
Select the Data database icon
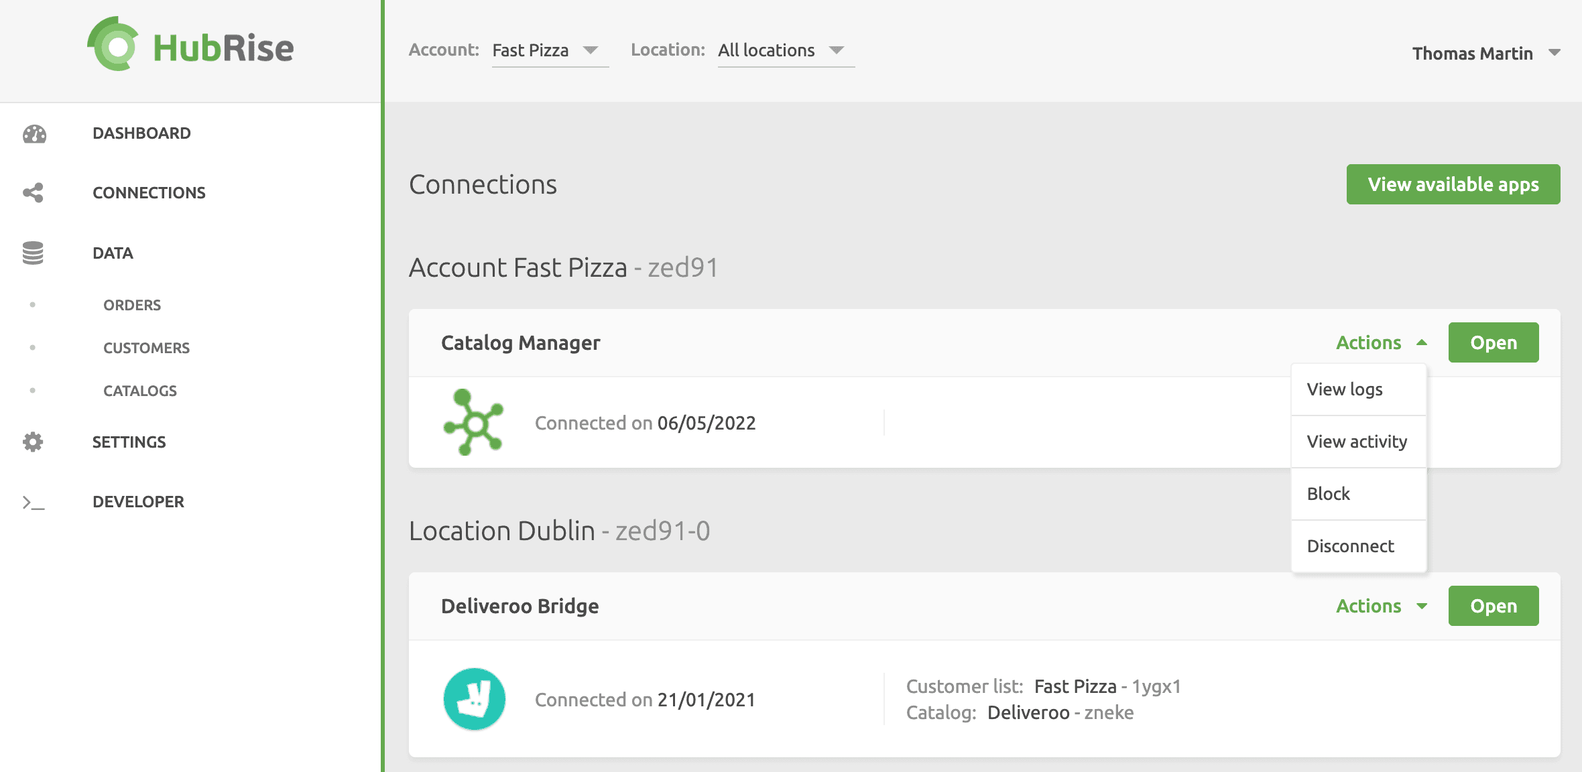tap(32, 253)
